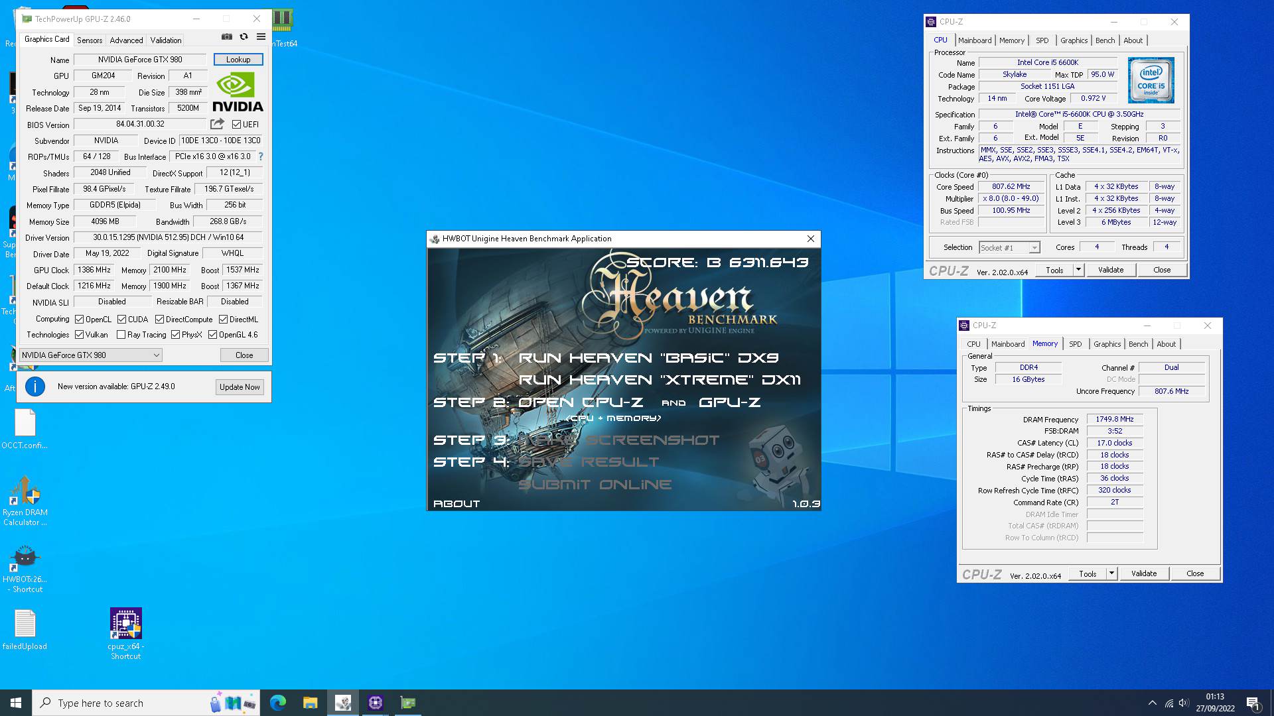
Task: Open File Explorer from the taskbar
Action: [x=310, y=703]
